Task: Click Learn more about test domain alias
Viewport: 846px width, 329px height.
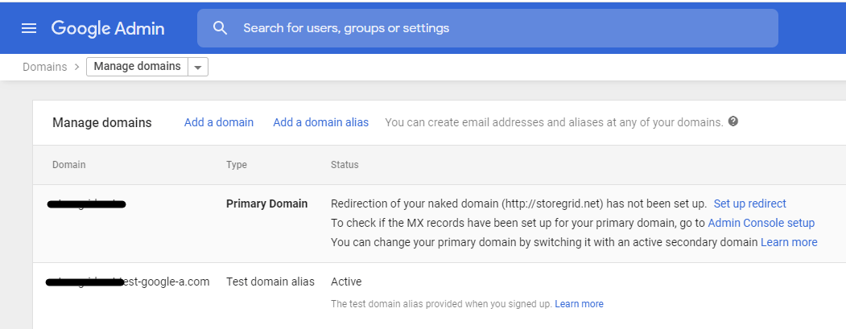Action: (x=579, y=303)
